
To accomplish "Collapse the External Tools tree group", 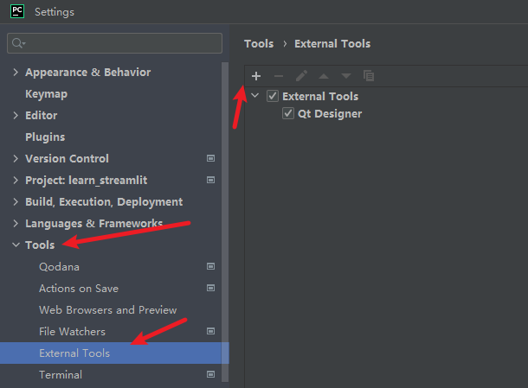I will pos(254,97).
